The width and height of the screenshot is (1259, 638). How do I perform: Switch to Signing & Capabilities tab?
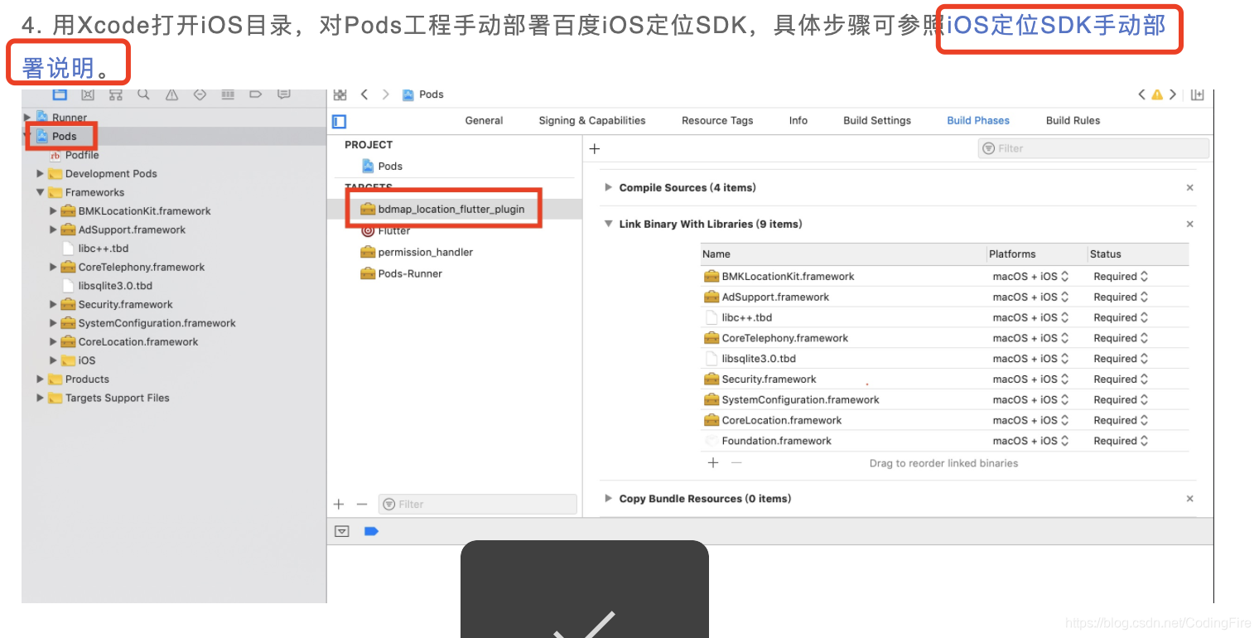591,121
